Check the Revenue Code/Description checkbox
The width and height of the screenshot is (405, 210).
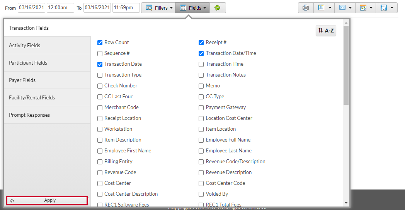pyautogui.click(x=201, y=162)
